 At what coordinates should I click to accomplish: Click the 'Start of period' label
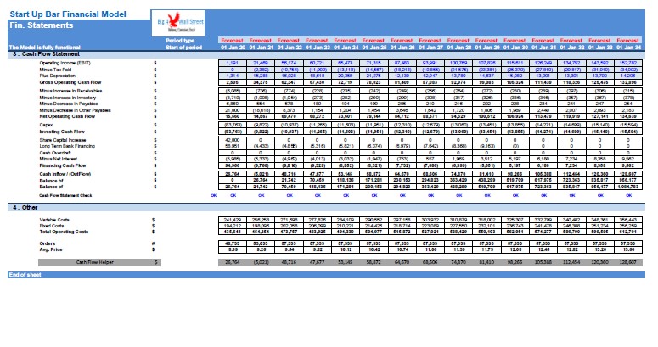183,48
